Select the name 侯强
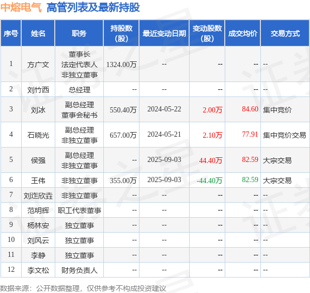This screenshot has width=310, height=293. (38, 160)
